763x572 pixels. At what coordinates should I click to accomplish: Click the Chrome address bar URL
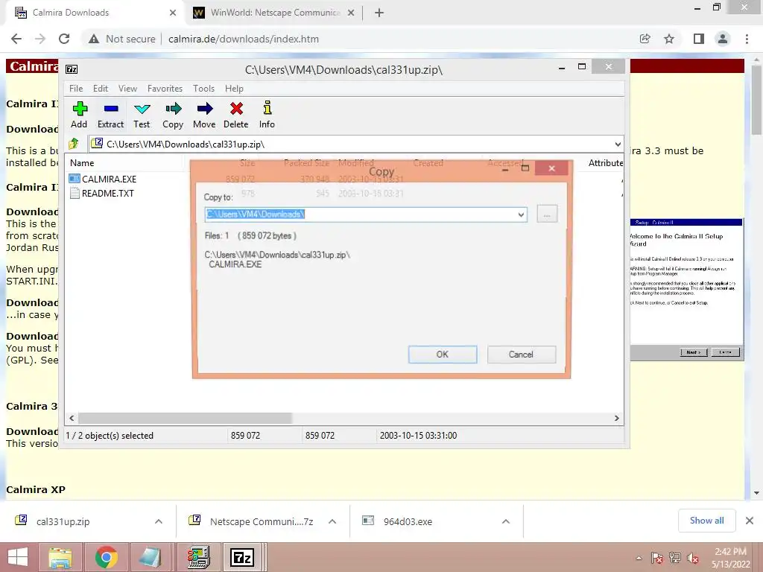[x=244, y=39]
